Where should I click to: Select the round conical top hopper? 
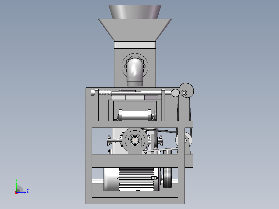tap(135, 12)
